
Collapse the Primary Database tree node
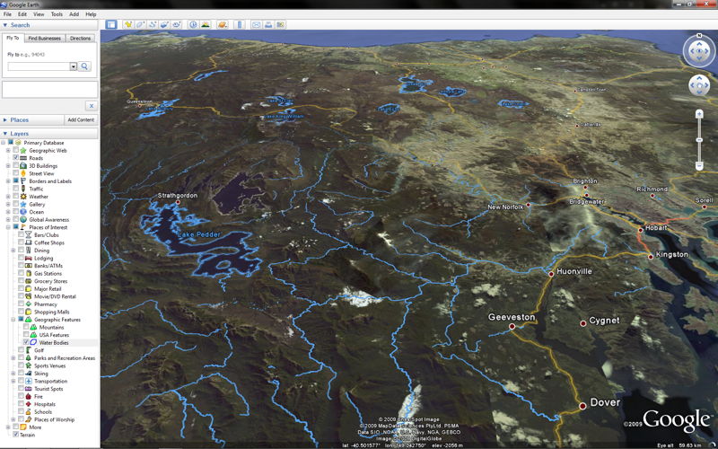click(x=4, y=143)
